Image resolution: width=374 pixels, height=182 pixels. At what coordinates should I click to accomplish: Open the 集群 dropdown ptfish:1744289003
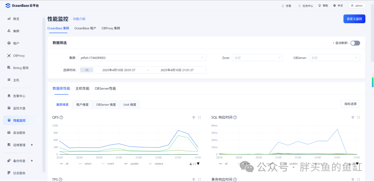(x=142, y=58)
